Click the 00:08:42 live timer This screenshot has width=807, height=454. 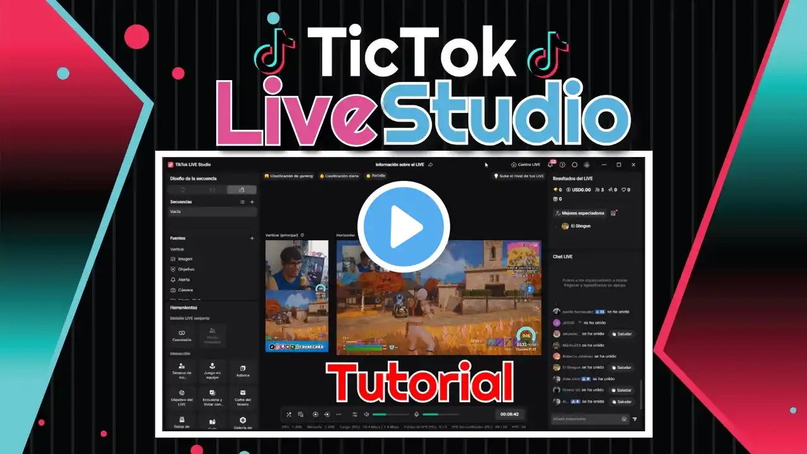[x=509, y=414]
